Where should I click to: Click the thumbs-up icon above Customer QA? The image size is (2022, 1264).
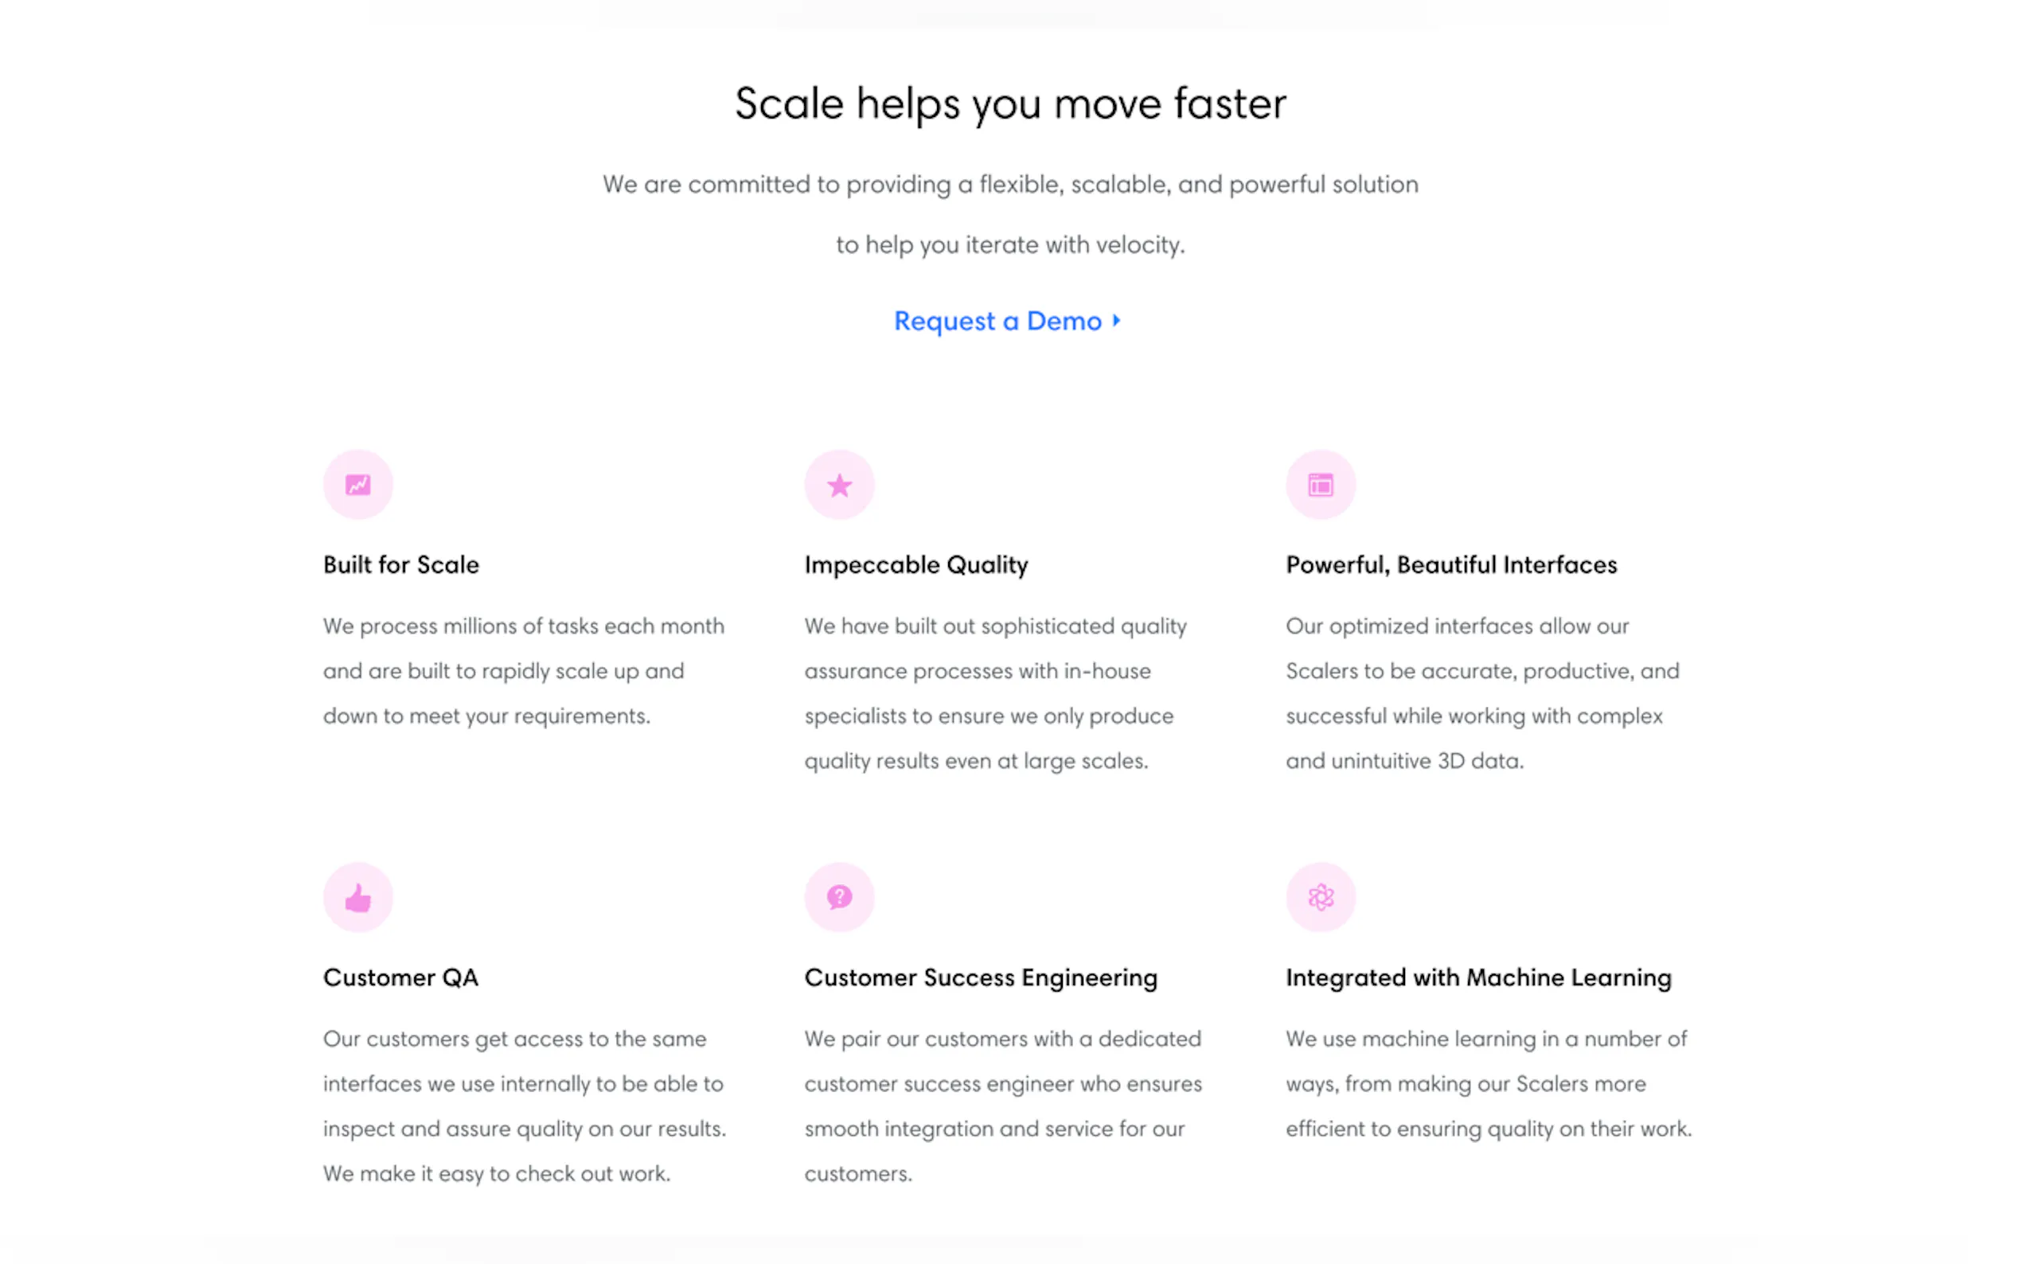[x=357, y=898]
